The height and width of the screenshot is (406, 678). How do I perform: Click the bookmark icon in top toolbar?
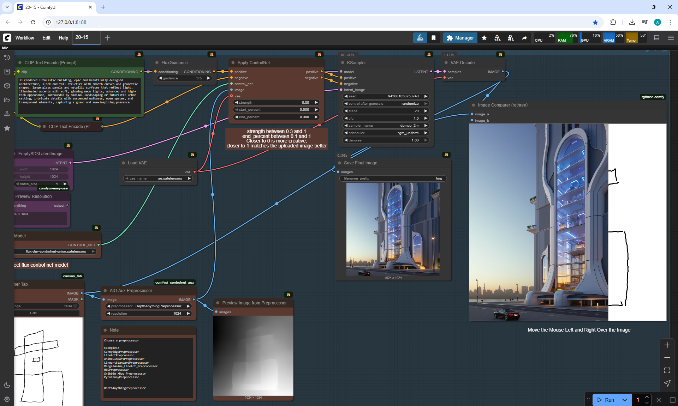tap(434, 38)
